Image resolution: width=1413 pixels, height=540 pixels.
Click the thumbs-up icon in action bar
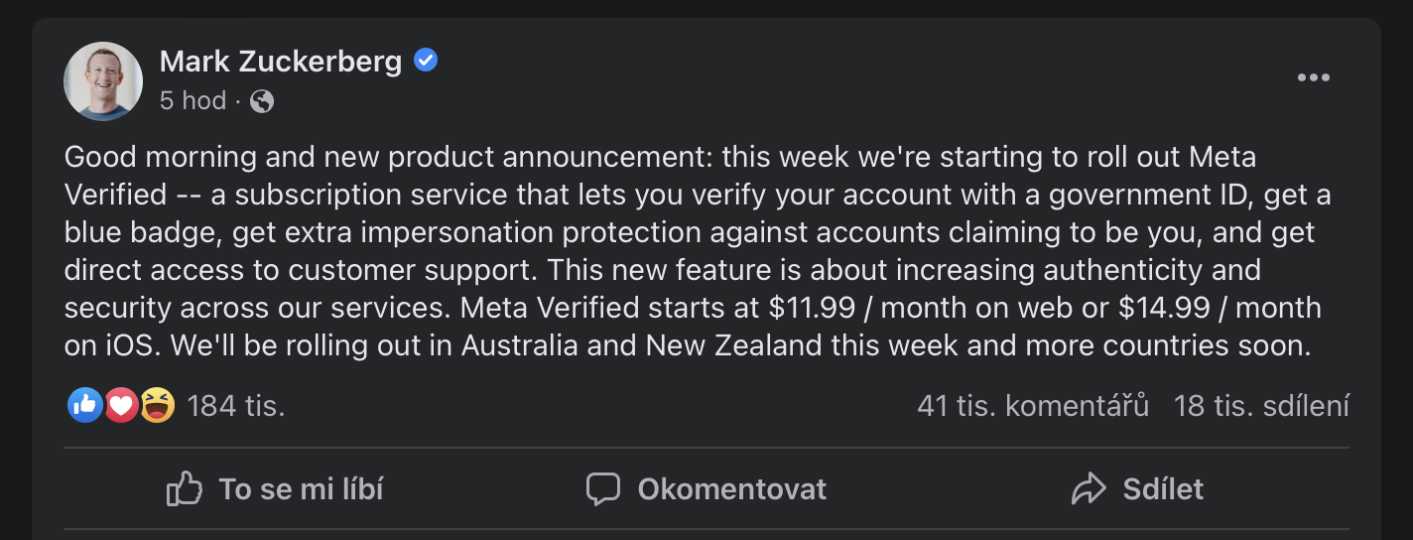tap(185, 488)
